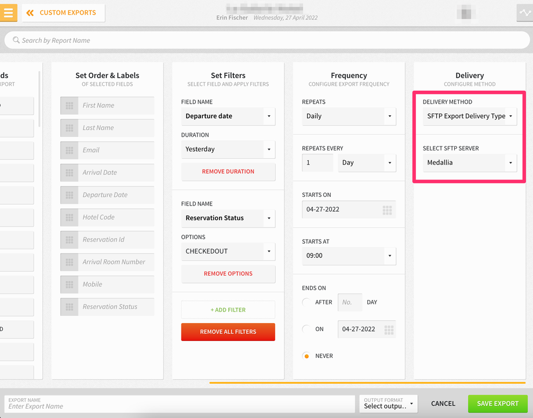Open the activity graph icon at top right
533x418 pixels.
click(x=525, y=13)
